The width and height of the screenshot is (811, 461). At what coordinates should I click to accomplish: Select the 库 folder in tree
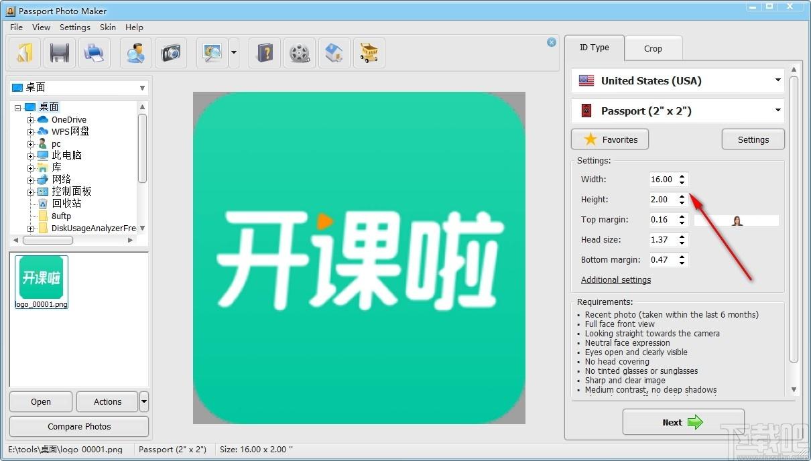(56, 168)
